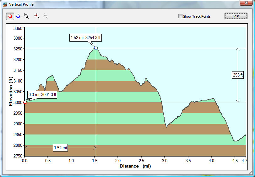Click the Vertical Profile title bar icon
This screenshot has height=177, width=255.
[5, 4]
